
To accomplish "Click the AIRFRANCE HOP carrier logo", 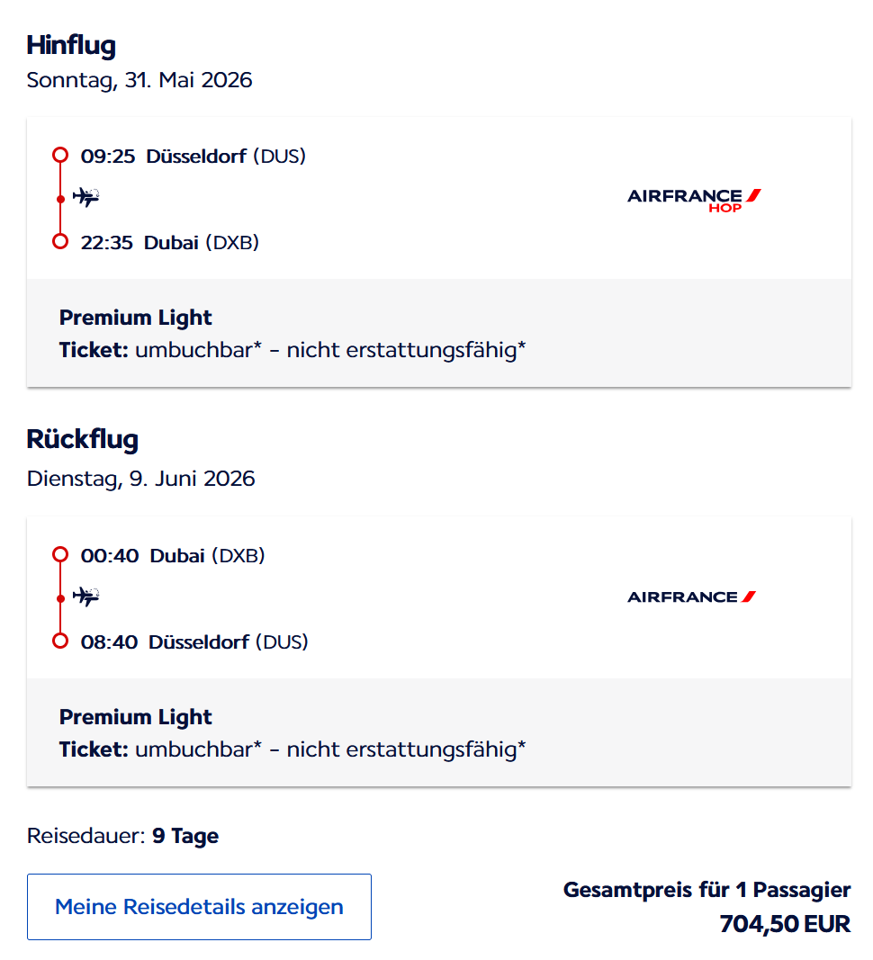I will [693, 197].
